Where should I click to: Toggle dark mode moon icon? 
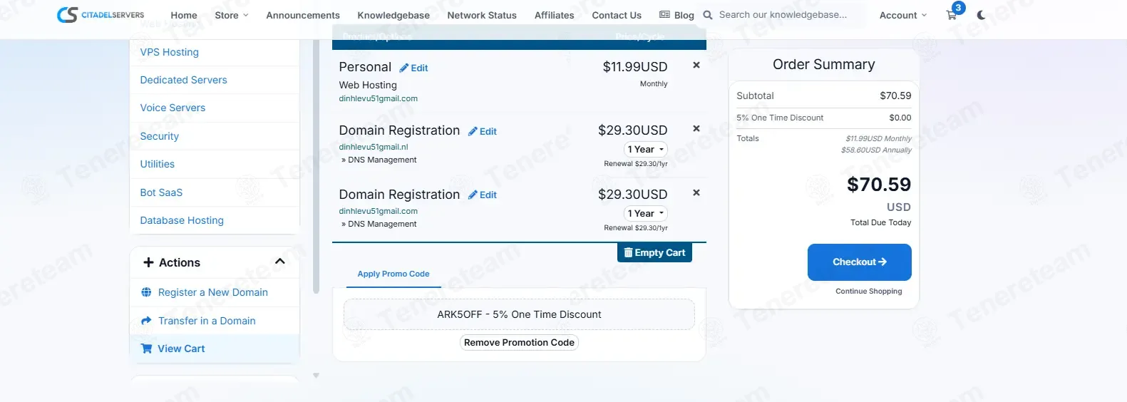(x=982, y=15)
